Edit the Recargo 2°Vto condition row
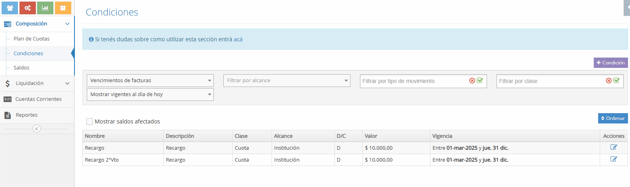 (x=613, y=159)
